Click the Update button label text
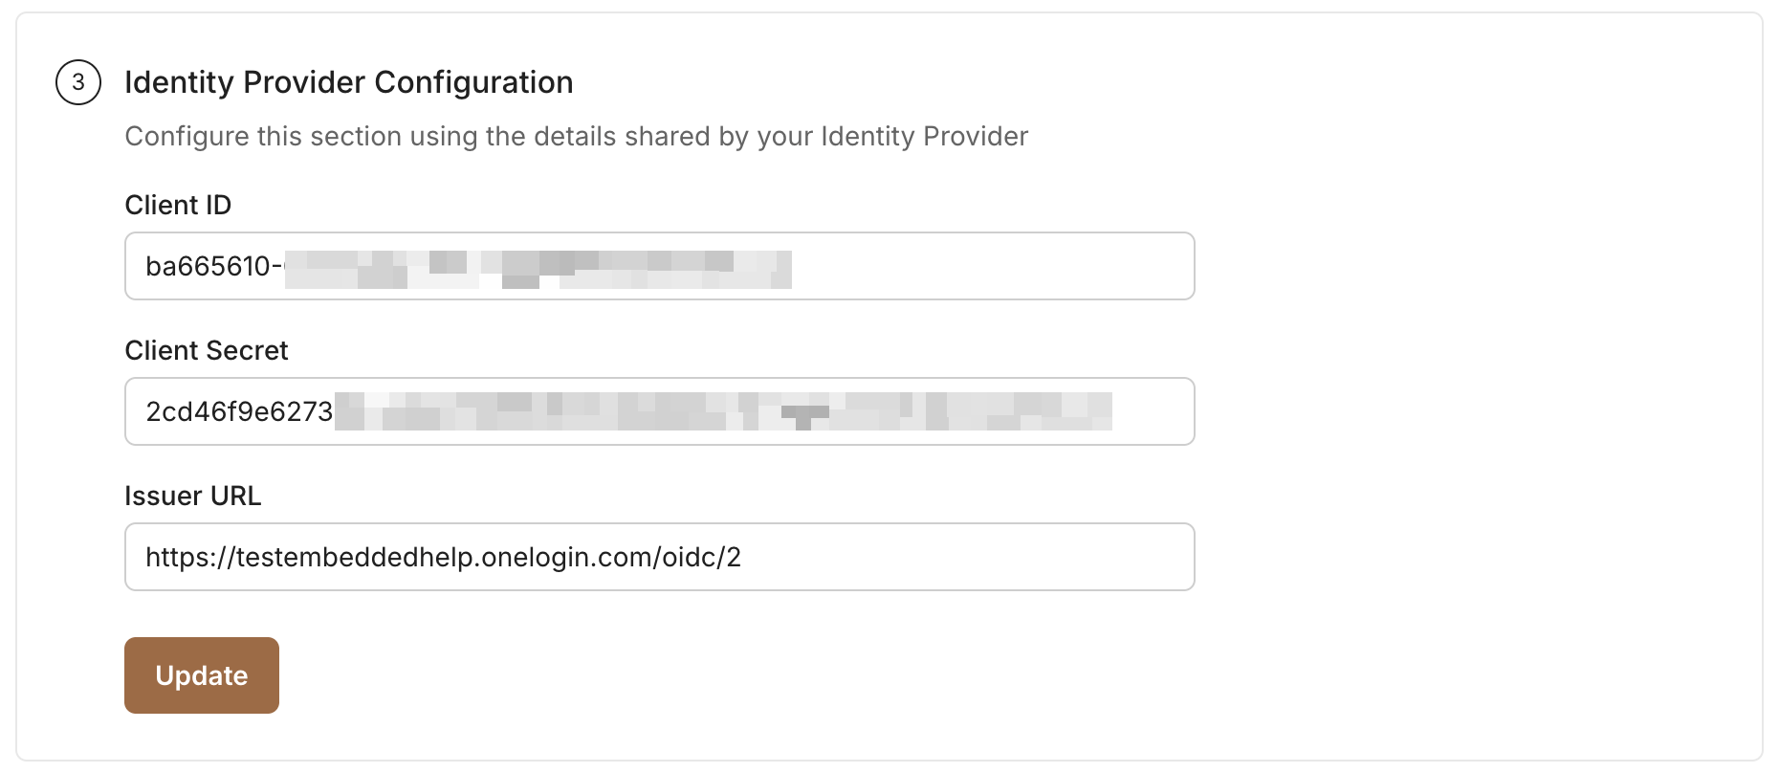1779x773 pixels. click(201, 675)
